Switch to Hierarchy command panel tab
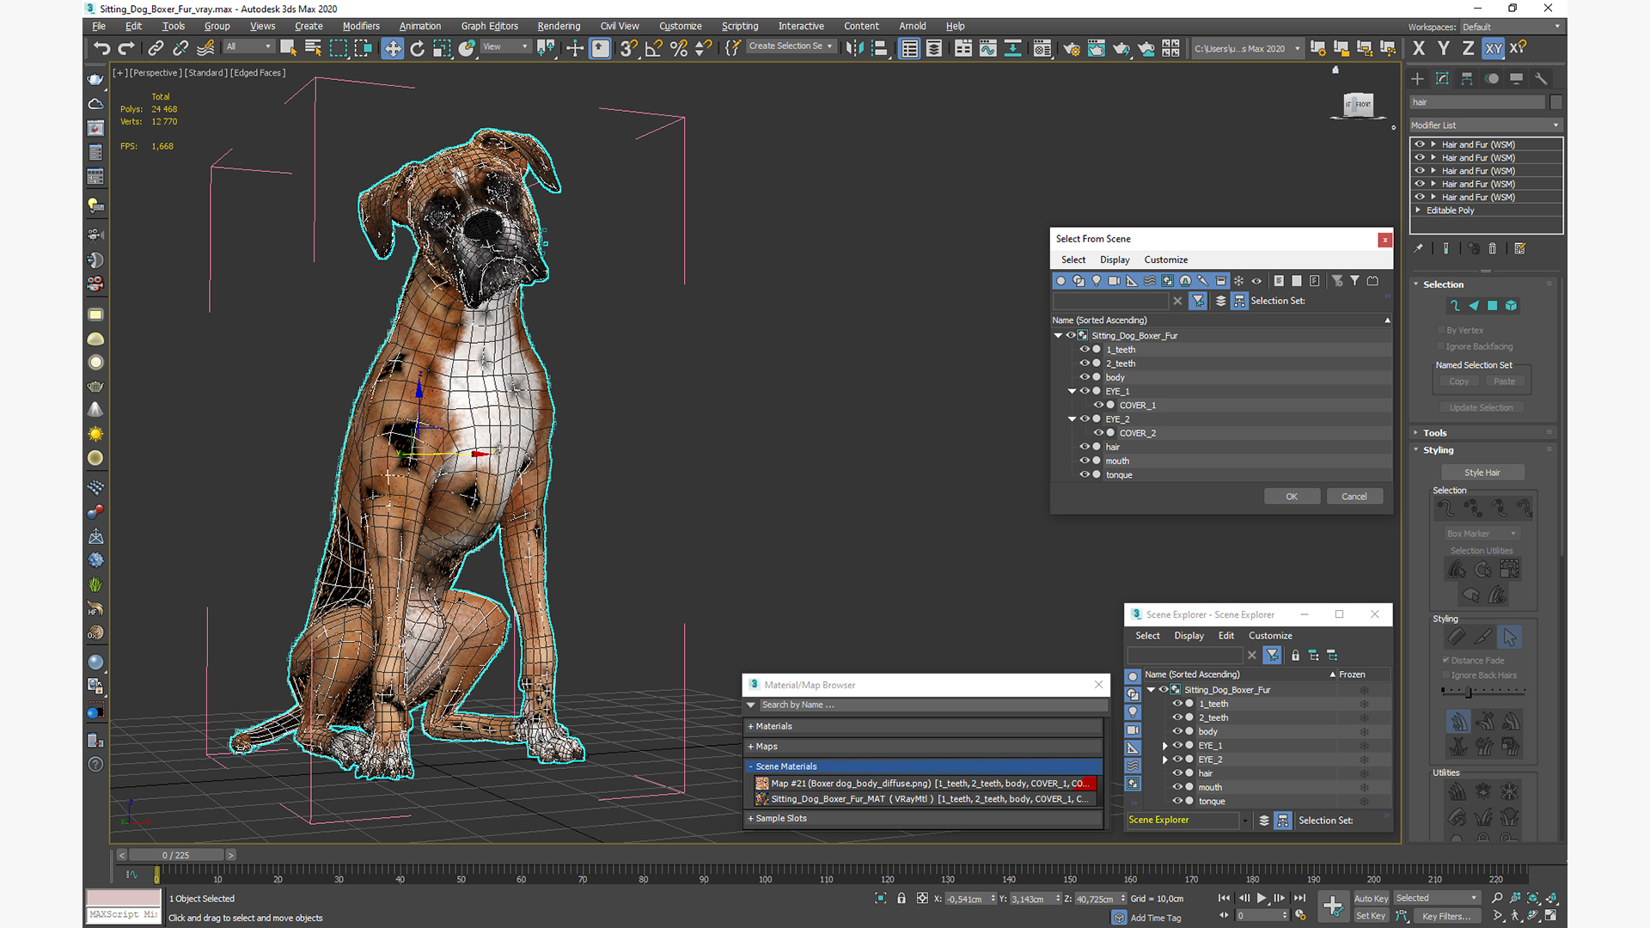This screenshot has width=1650, height=928. (1467, 78)
